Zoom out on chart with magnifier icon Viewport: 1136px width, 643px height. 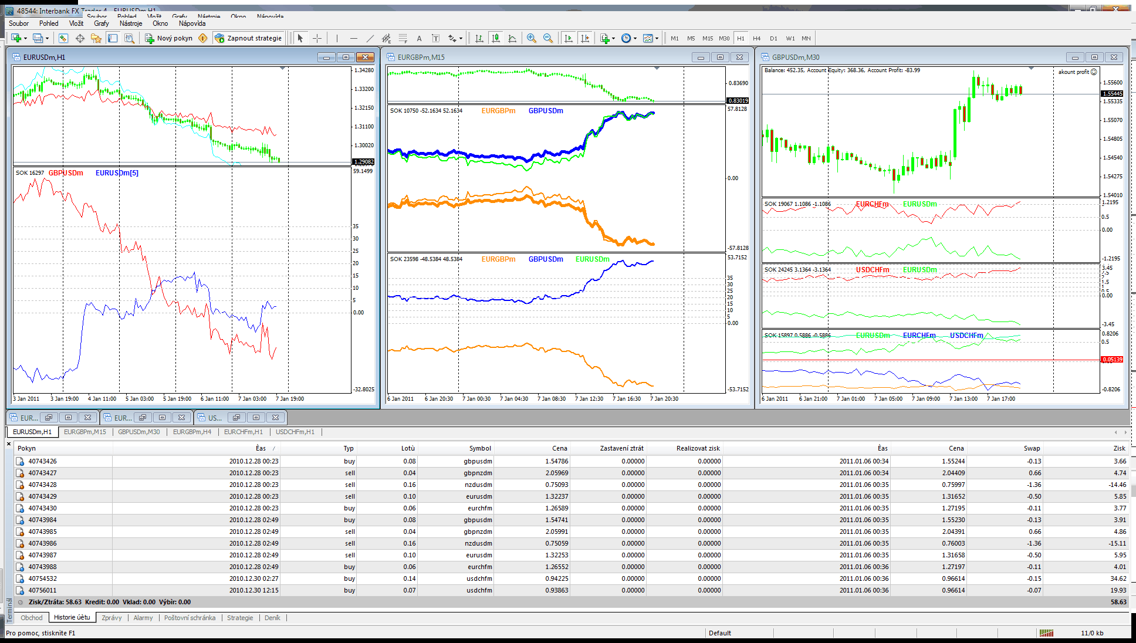click(x=548, y=38)
